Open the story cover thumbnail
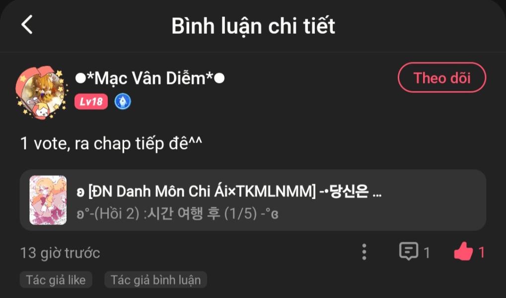The height and width of the screenshot is (298, 506). pos(48,200)
